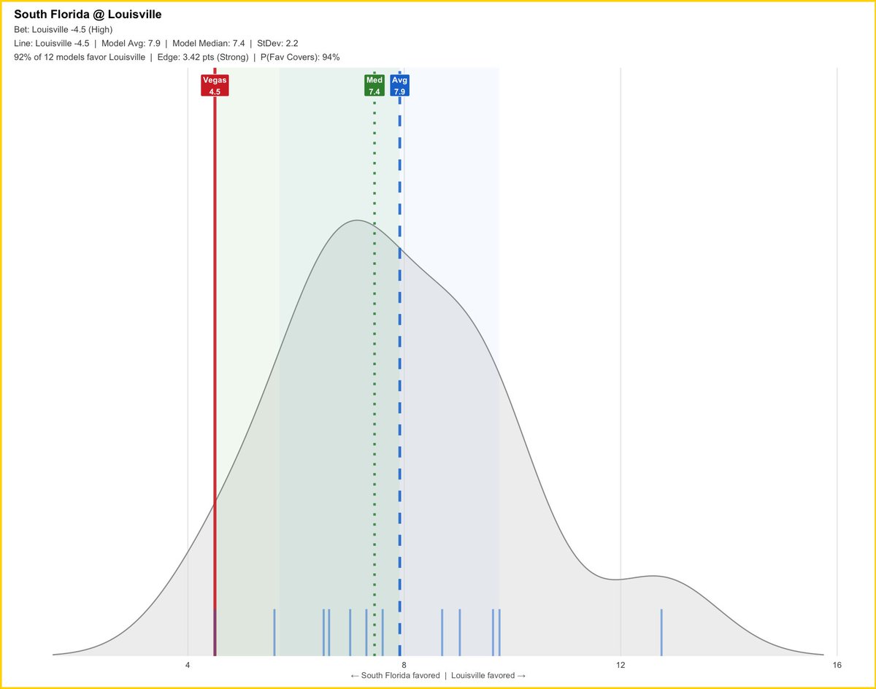
Task: Click the Louisville favored axis label
Action: coord(488,676)
